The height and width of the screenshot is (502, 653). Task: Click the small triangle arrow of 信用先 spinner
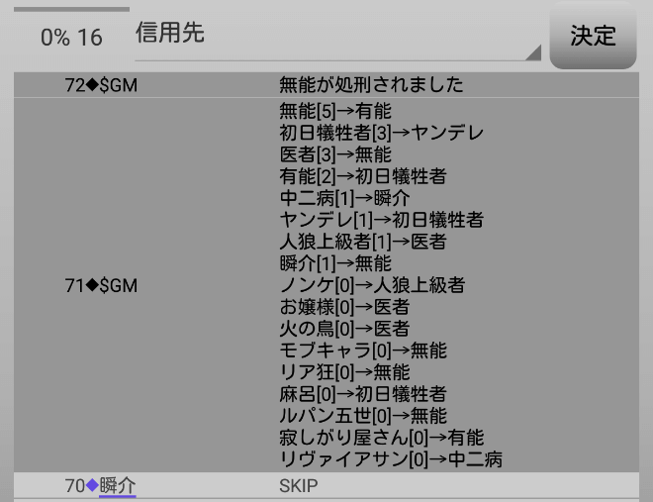pos(534,52)
